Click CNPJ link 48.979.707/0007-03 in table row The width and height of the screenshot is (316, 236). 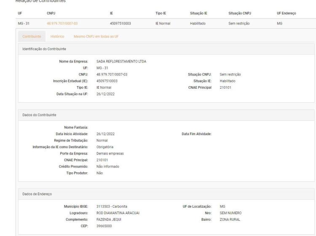pyautogui.click(x=62, y=23)
